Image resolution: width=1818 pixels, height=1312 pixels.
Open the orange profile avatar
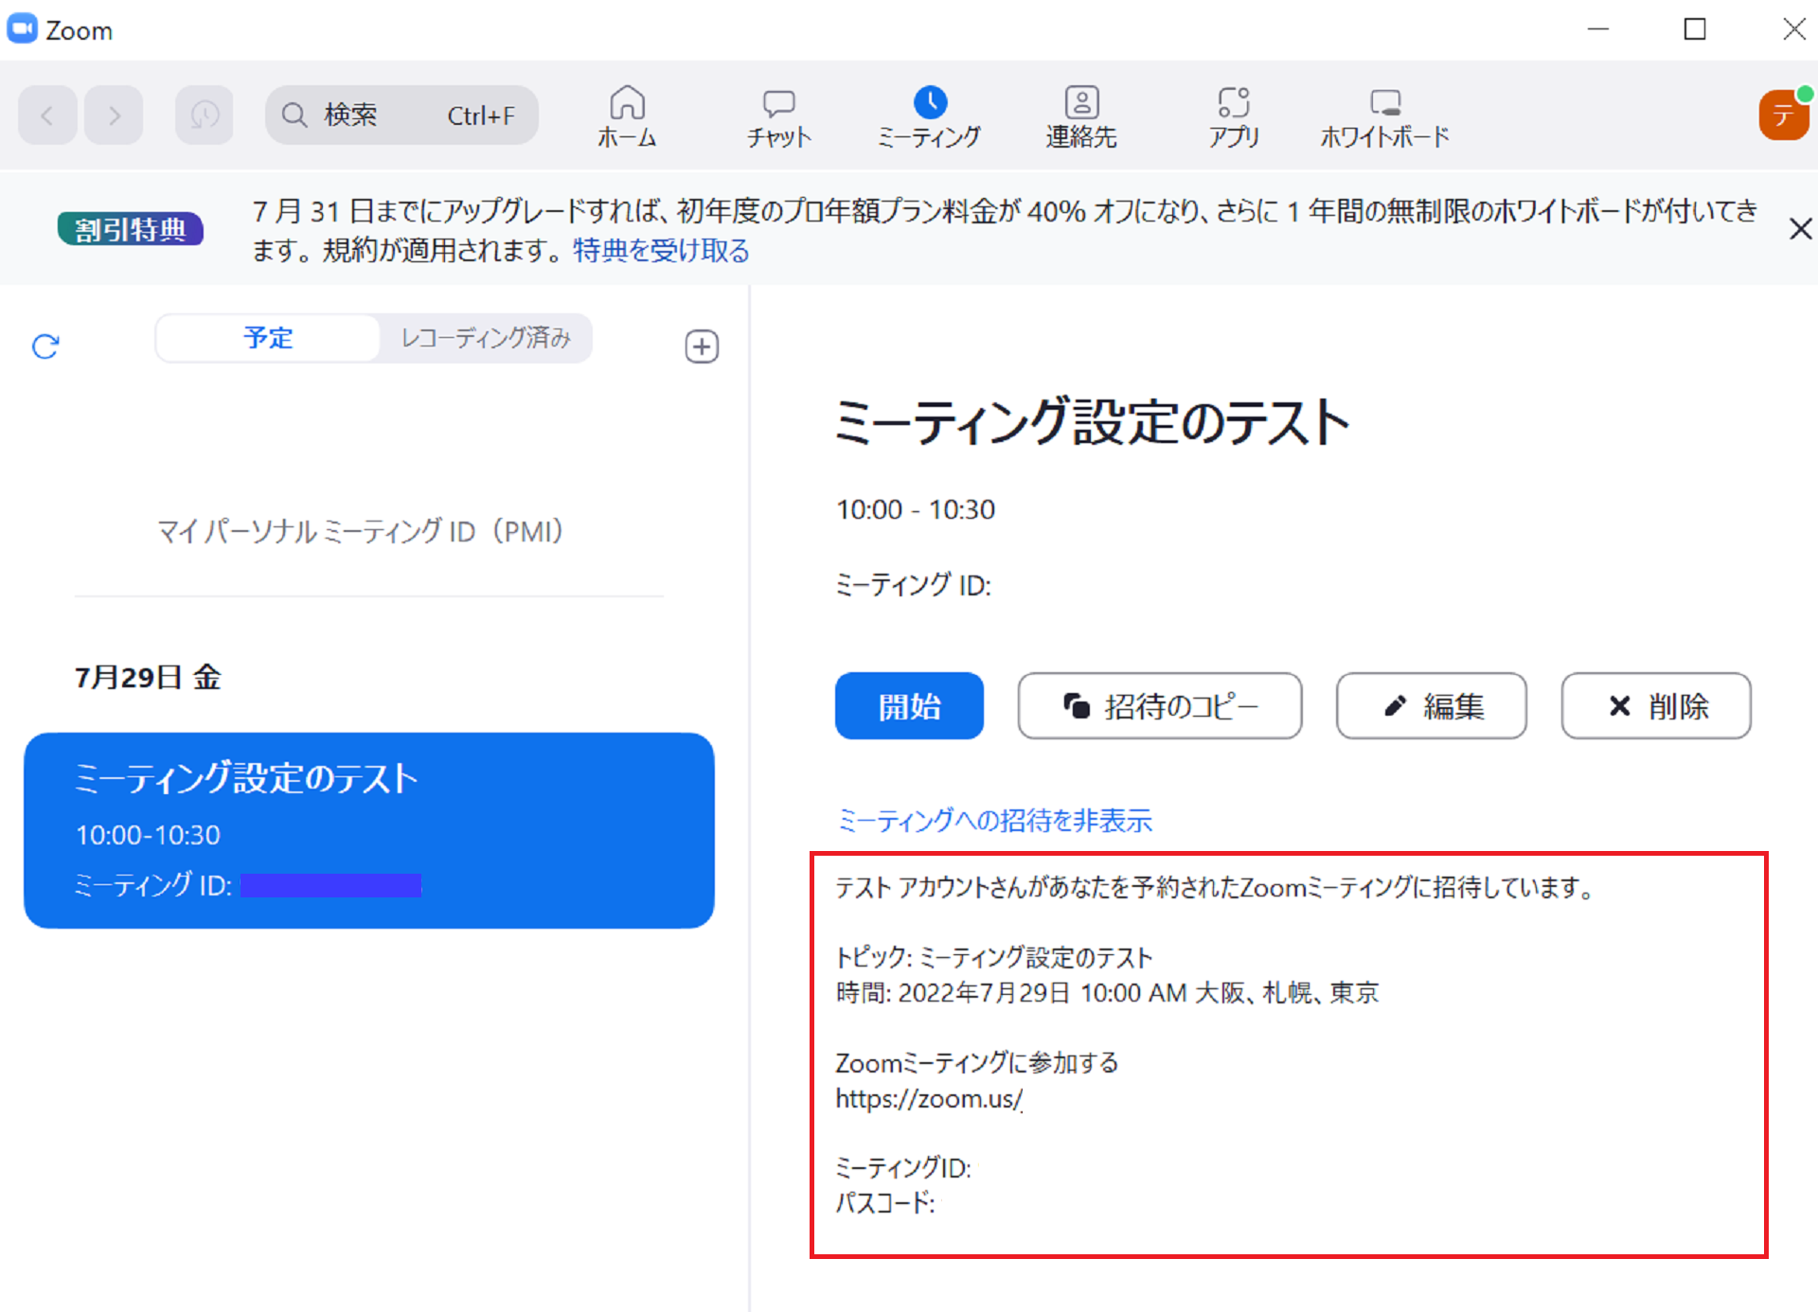tap(1784, 115)
